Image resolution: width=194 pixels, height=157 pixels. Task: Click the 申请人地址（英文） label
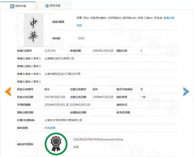[x=29, y=81]
